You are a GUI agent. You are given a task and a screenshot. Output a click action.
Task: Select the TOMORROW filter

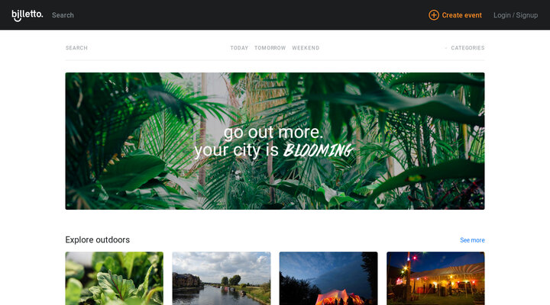coord(270,48)
